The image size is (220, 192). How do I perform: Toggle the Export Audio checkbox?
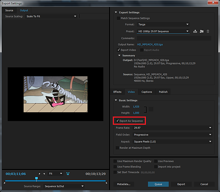coord(142,50)
